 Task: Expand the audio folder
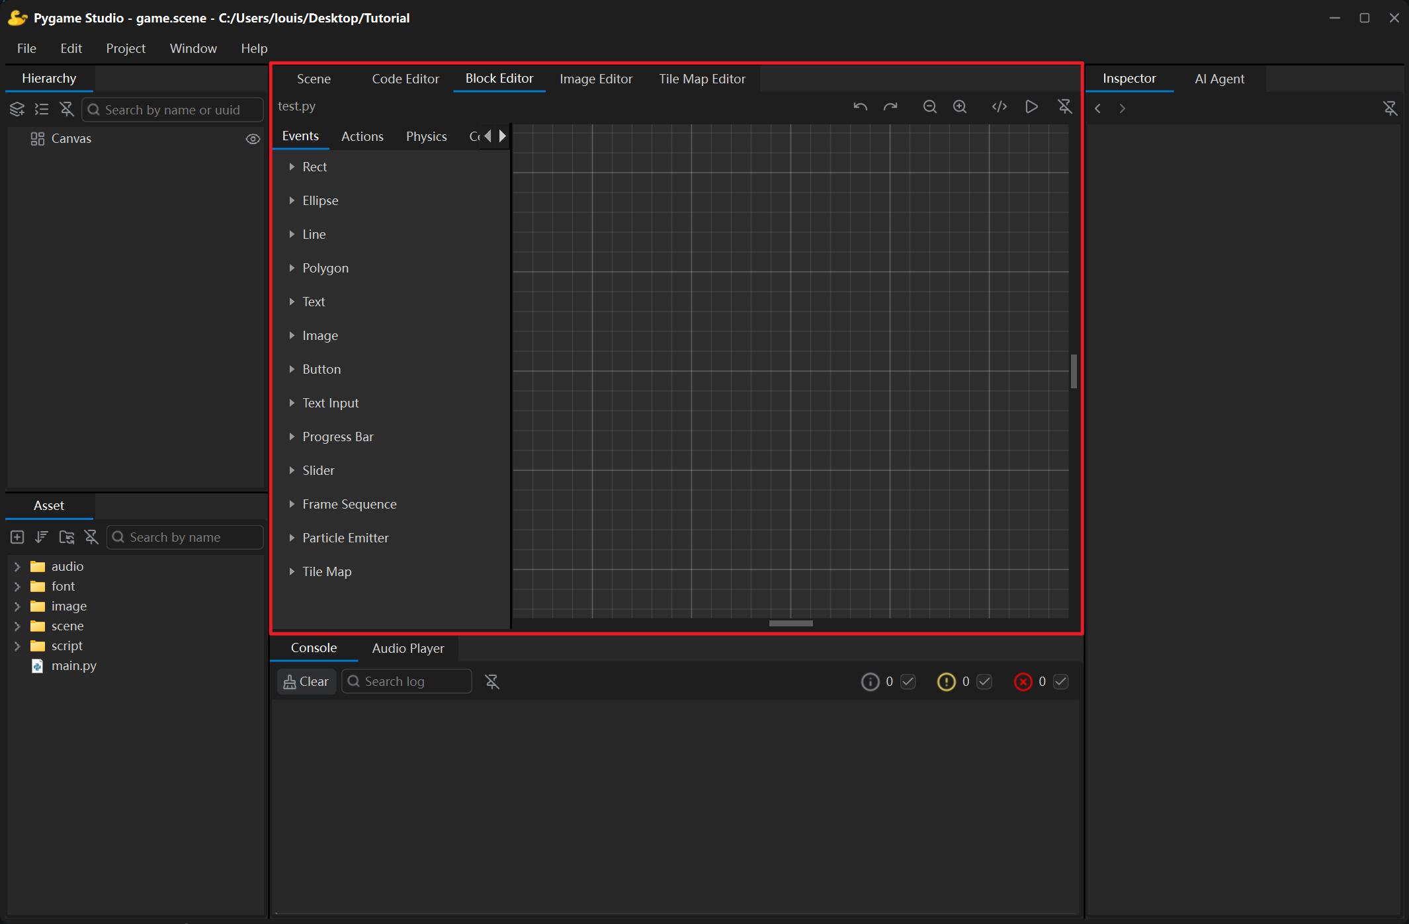[x=17, y=566]
